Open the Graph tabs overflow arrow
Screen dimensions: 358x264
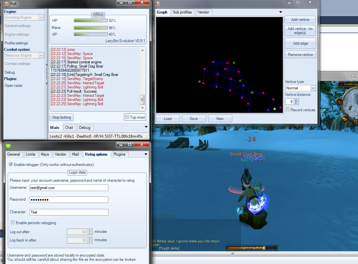(281, 12)
